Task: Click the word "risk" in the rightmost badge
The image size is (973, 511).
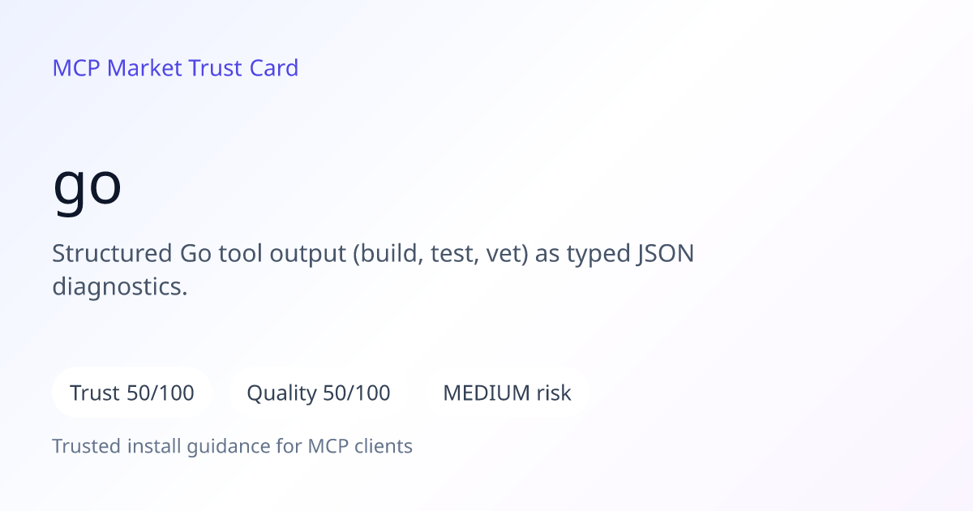Action: (554, 393)
